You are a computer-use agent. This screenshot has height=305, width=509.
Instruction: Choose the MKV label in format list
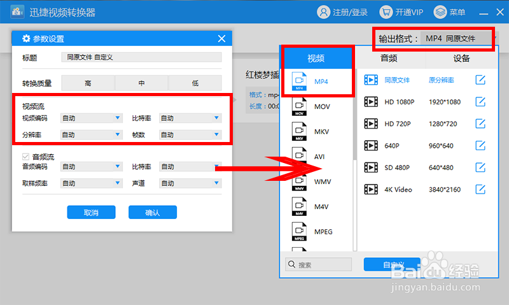(x=322, y=132)
